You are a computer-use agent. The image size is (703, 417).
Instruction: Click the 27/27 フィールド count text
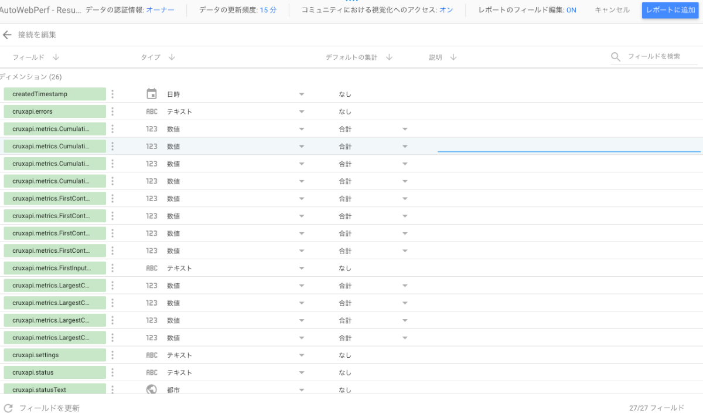(657, 408)
